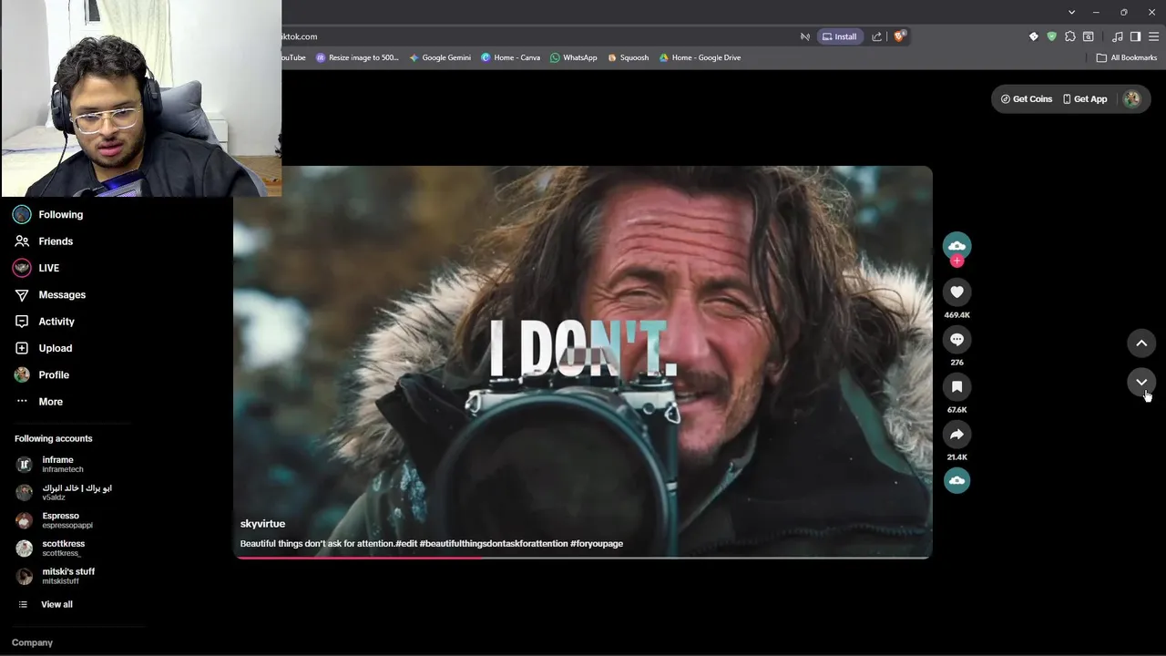The width and height of the screenshot is (1166, 656).
Task: Open the All Bookmarks folder
Action: point(1126,57)
